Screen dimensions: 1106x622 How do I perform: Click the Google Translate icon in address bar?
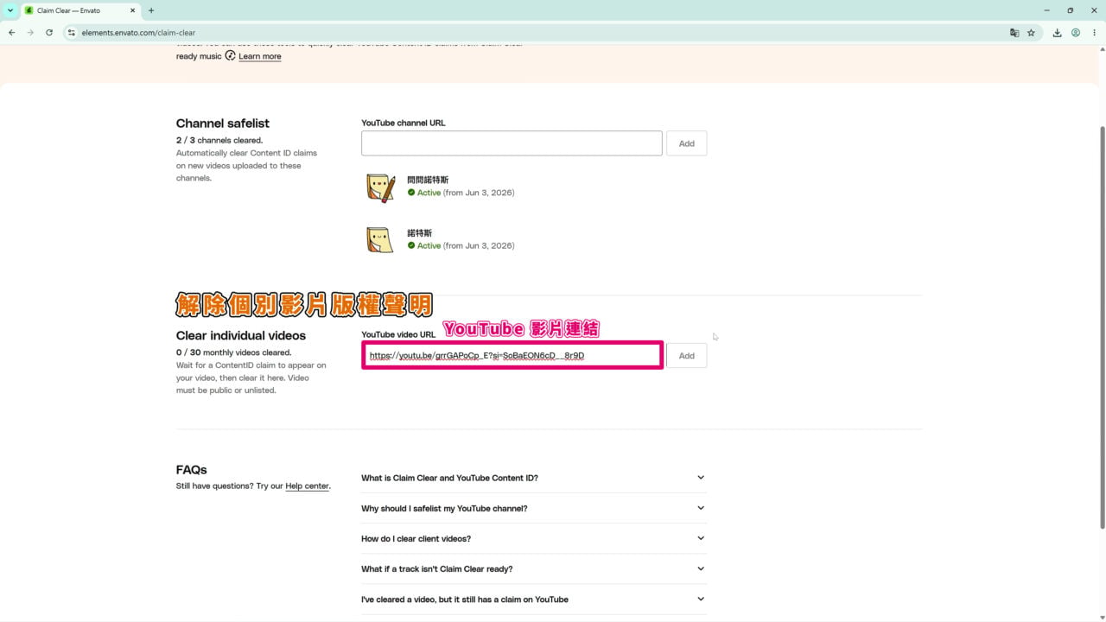(1014, 33)
